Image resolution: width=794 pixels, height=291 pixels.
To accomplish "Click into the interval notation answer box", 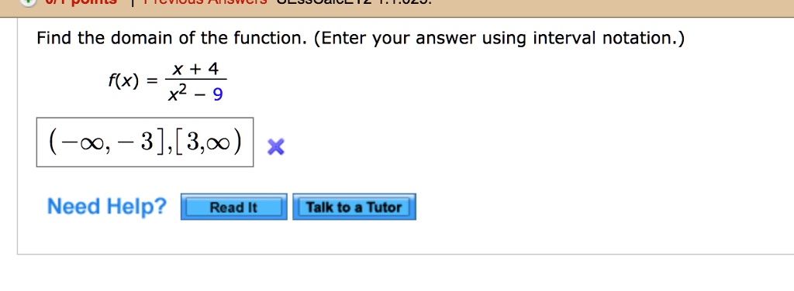I will [145, 142].
